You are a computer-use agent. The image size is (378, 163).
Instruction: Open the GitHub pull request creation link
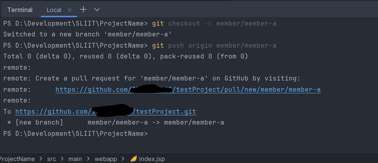coord(188,90)
